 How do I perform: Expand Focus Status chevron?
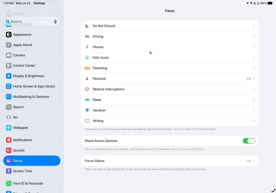click(254, 161)
